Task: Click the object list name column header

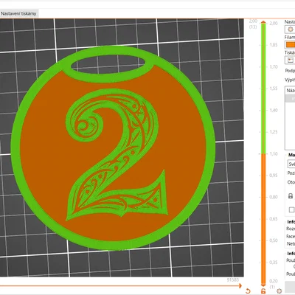Action: (x=290, y=90)
